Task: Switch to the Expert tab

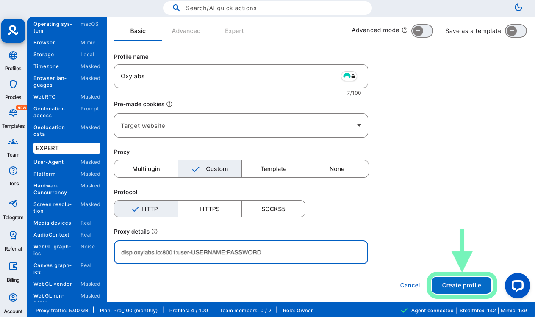Action: point(234,31)
